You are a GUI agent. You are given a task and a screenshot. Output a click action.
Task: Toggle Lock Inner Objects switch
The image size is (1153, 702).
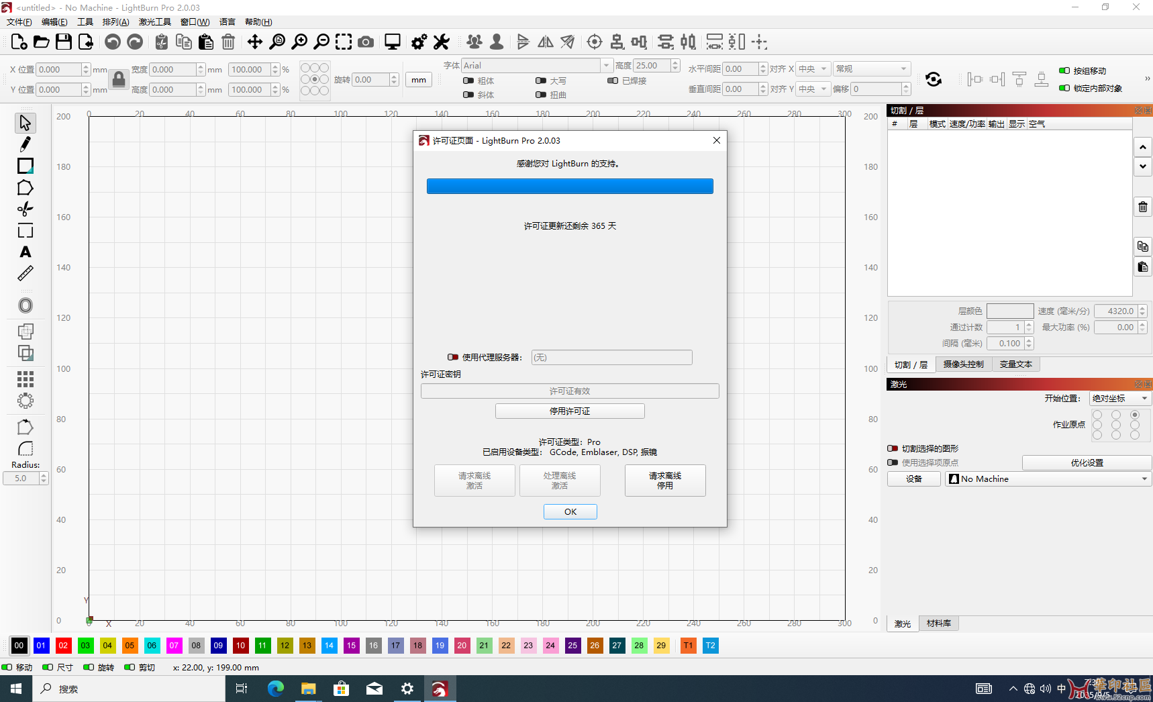pos(1064,88)
